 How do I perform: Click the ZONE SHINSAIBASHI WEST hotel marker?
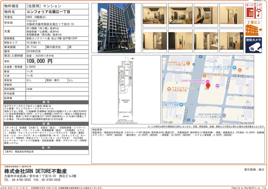208,81
